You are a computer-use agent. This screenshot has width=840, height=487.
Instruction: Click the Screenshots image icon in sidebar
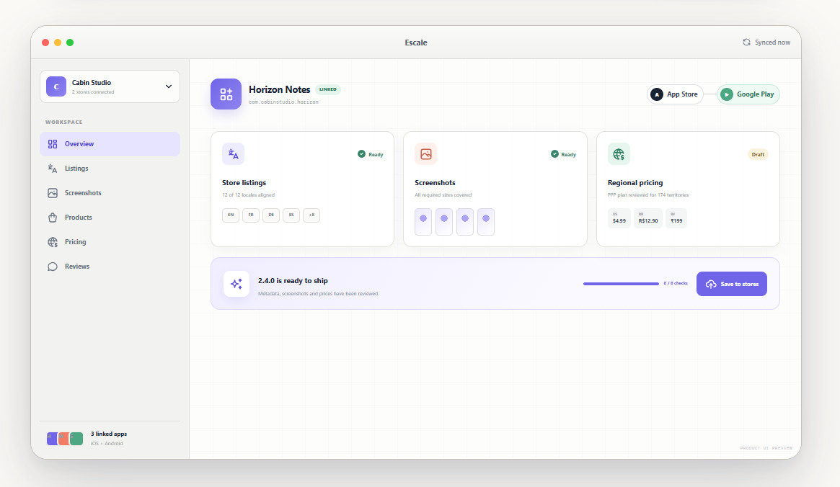coord(53,193)
